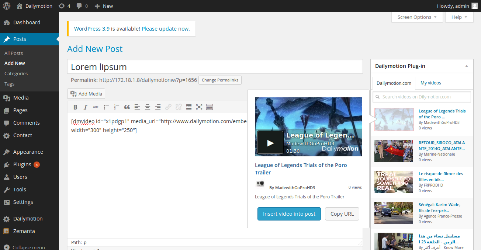481x250 pixels.
Task: Insert a bulleted list
Action: click(x=106, y=107)
